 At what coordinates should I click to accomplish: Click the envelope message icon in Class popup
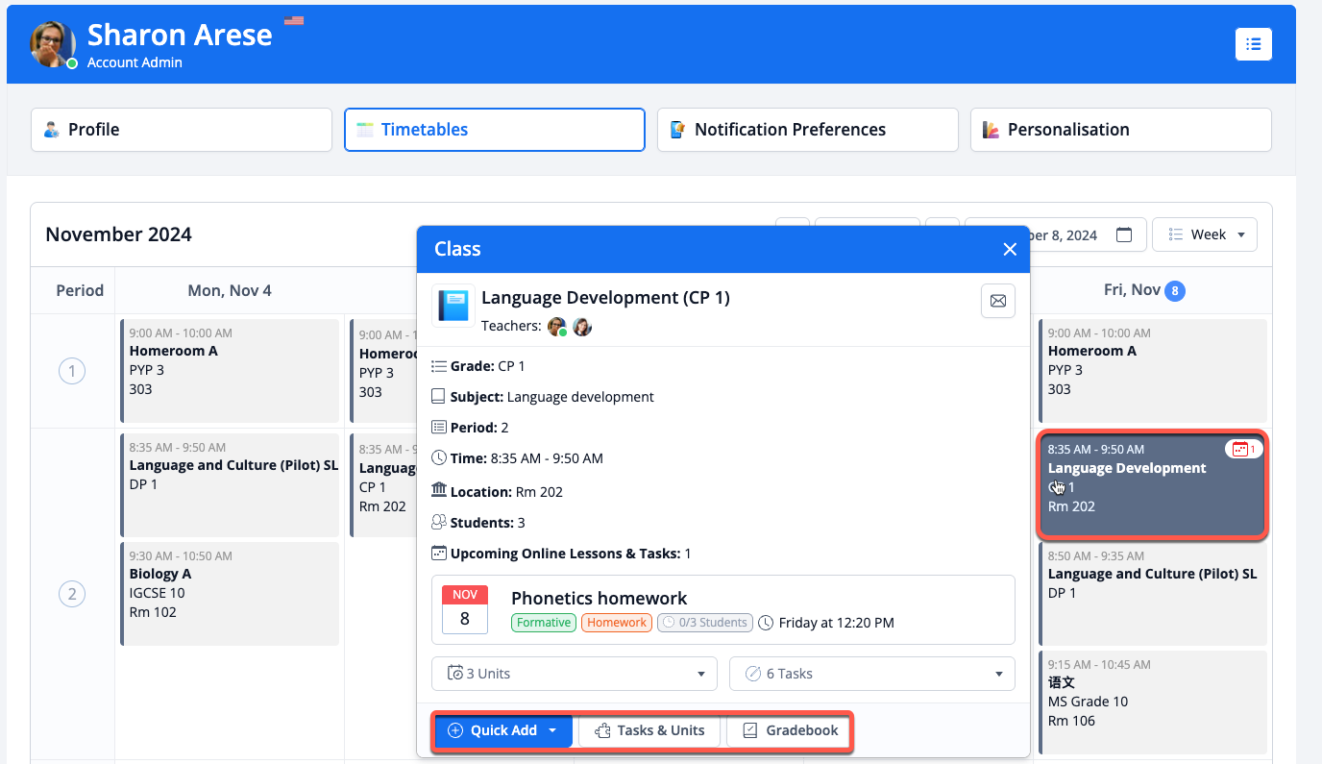click(x=997, y=302)
